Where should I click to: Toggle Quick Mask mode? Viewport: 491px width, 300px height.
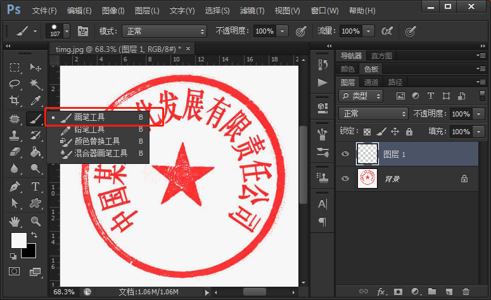click(15, 272)
